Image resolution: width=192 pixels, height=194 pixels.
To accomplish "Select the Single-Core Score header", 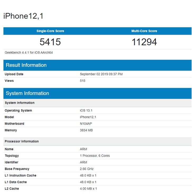I will 50,31.
